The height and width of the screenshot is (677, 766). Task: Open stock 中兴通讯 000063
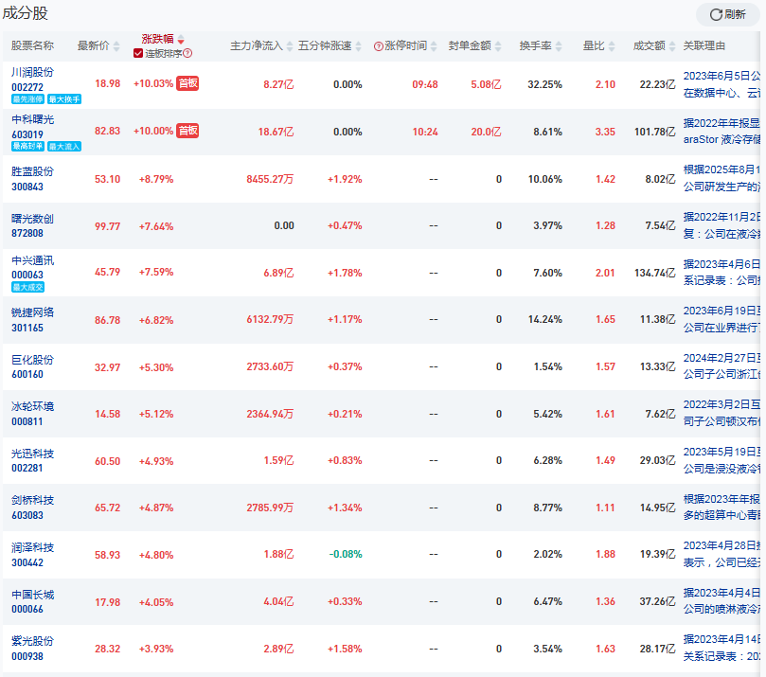click(x=32, y=268)
